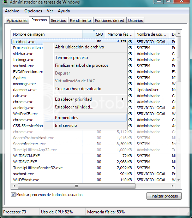Screen dimensions: 192x218
Task: Choose Propiedades from the context menu
Action: pyautogui.click(x=85, y=118)
